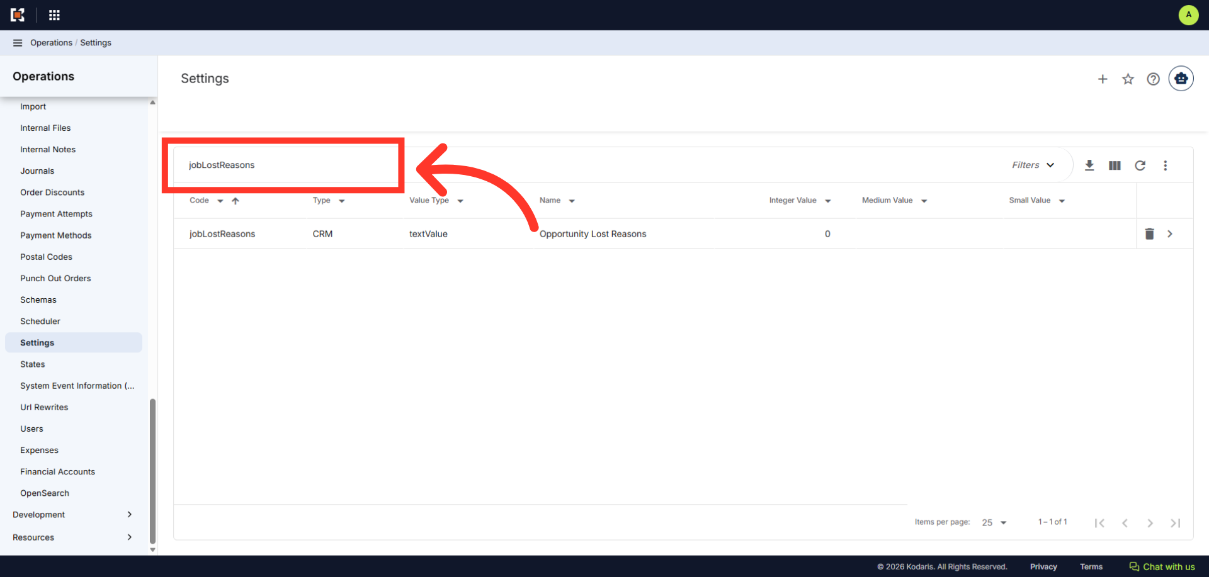Expand the Resources sidebar section
Viewport: 1209px width, 577px height.
coord(73,537)
